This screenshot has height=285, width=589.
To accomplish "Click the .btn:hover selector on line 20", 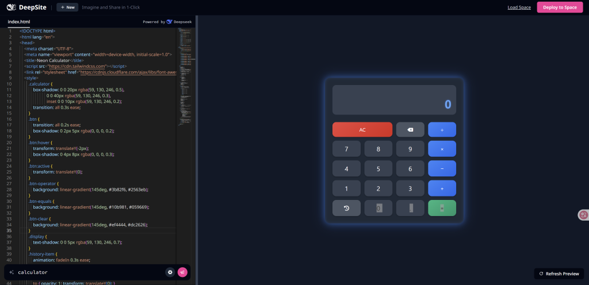I will tap(39, 143).
